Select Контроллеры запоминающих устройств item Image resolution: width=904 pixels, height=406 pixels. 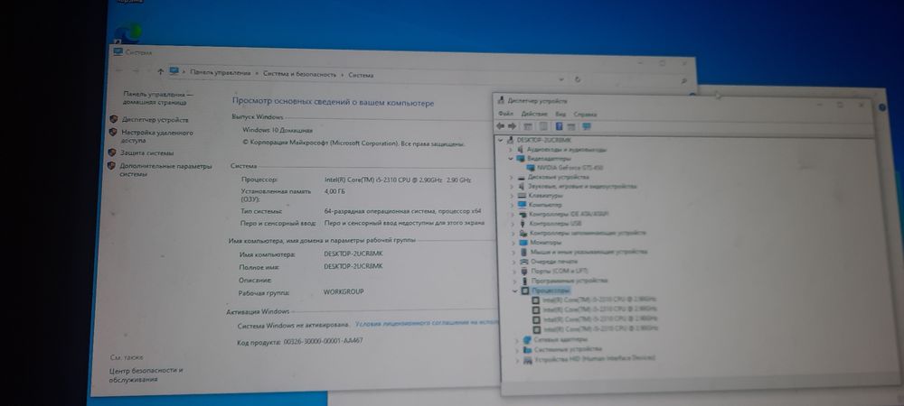pyautogui.click(x=588, y=233)
